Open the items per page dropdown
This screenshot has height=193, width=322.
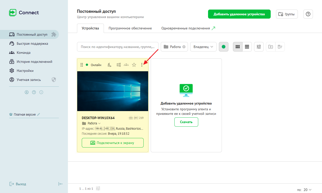pyautogui.click(x=307, y=190)
